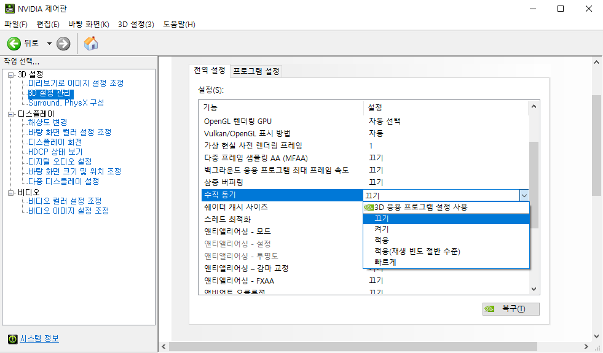Open 바탕 화면 크기 및 위치 조정
This screenshot has height=353, width=603.
(x=74, y=171)
